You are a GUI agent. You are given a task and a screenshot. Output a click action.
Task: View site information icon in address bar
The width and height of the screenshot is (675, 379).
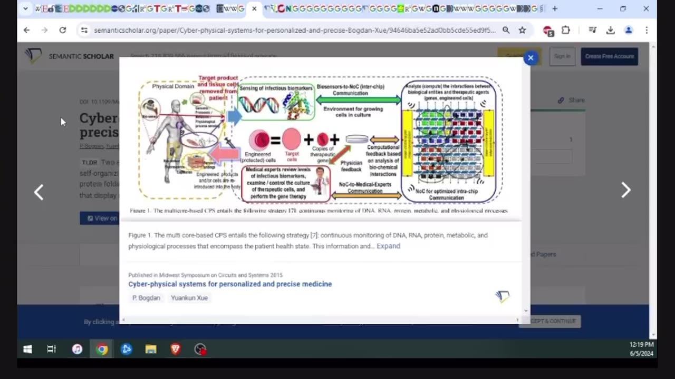pyautogui.click(x=84, y=31)
